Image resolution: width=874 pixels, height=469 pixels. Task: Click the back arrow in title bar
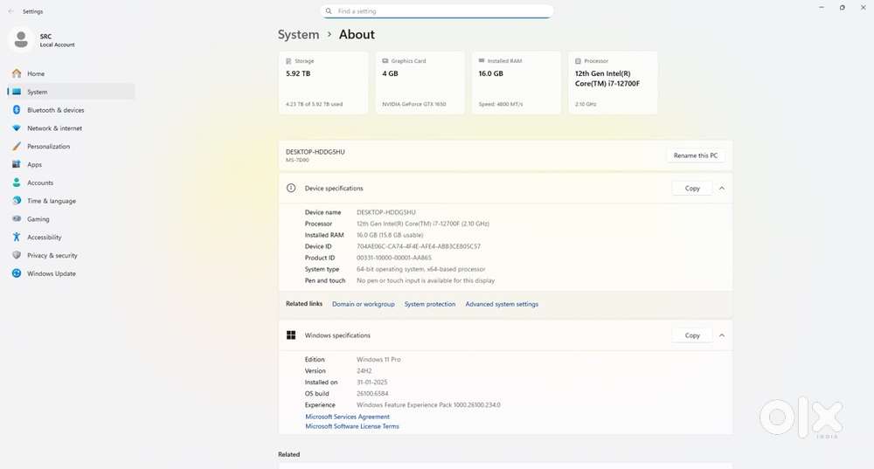tap(10, 11)
